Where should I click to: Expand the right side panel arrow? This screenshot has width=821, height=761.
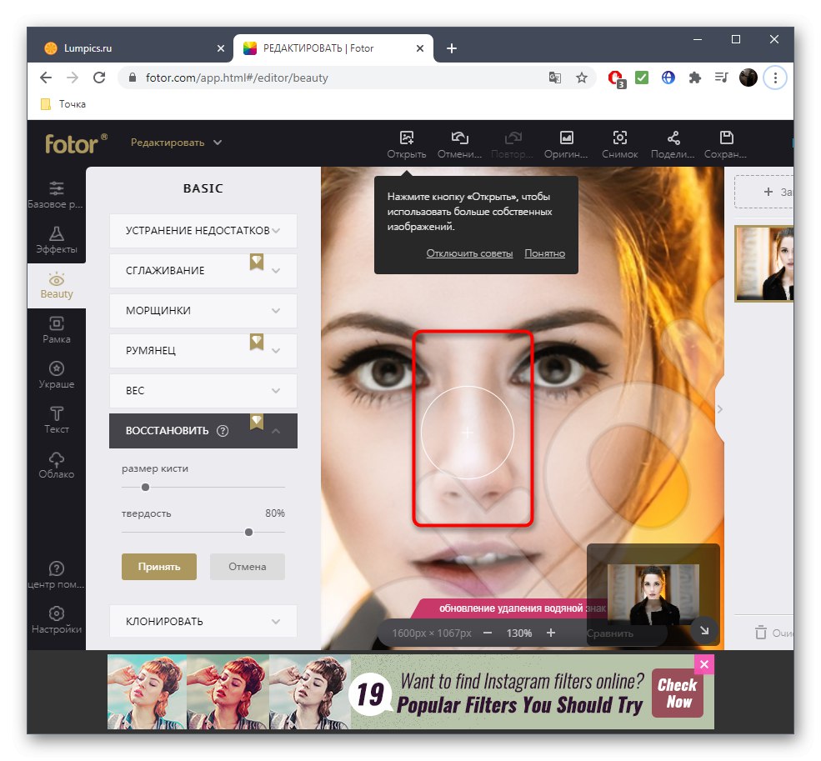click(x=720, y=409)
